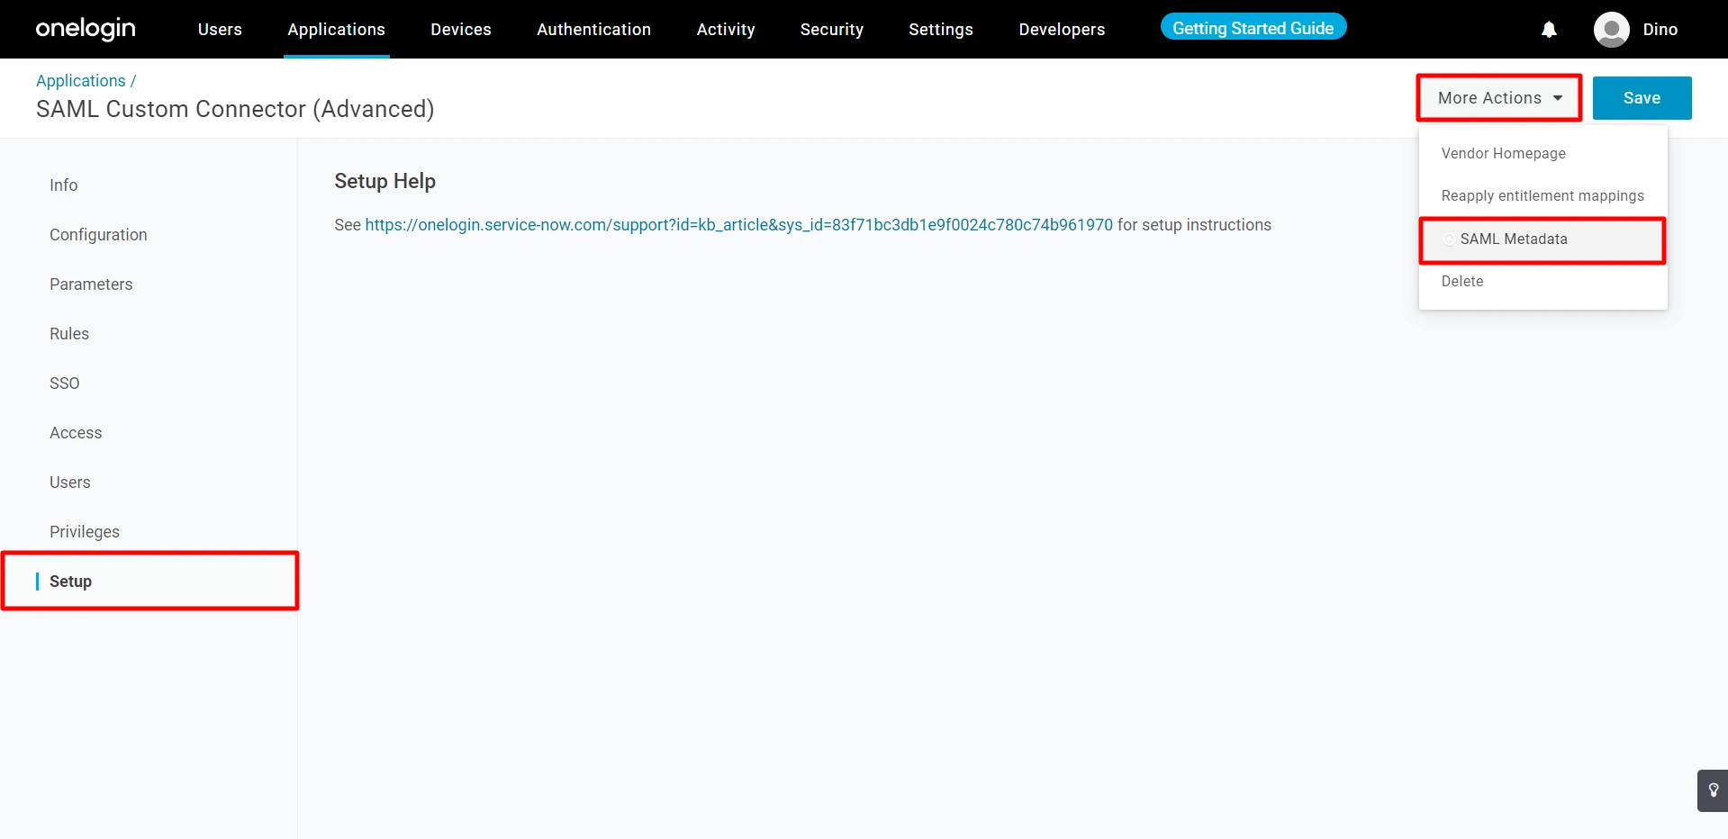Screen dimensions: 1728x839
Task: Switch to the SSO tab
Action: [x=65, y=383]
